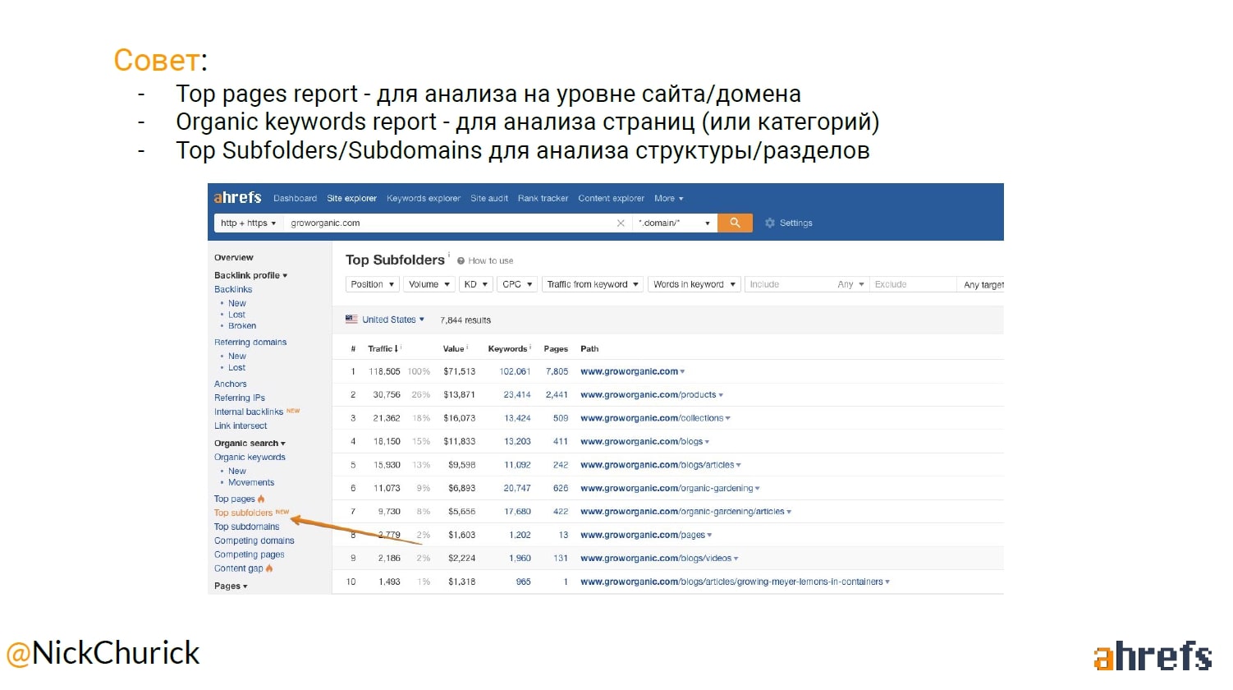Image resolution: width=1233 pixels, height=690 pixels.
Task: Click the Traffic column sort arrow
Action: coord(396,349)
